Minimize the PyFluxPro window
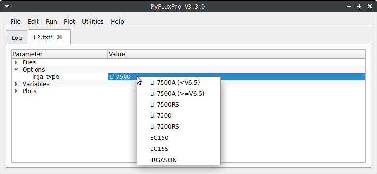 click(x=349, y=6)
